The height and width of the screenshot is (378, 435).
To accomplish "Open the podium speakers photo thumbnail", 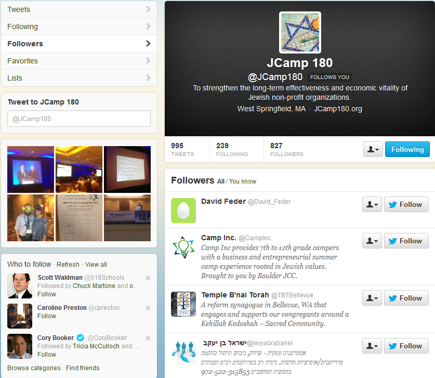I will click(31, 170).
